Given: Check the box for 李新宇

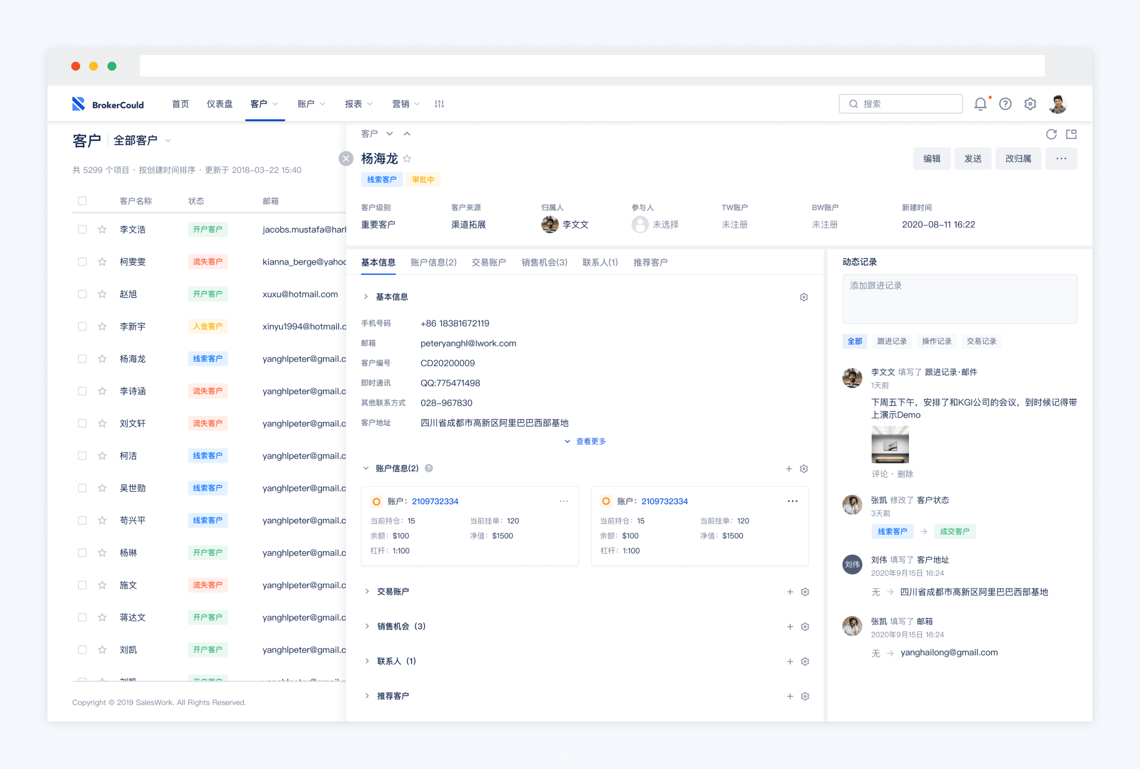Looking at the screenshot, I should coord(83,326).
